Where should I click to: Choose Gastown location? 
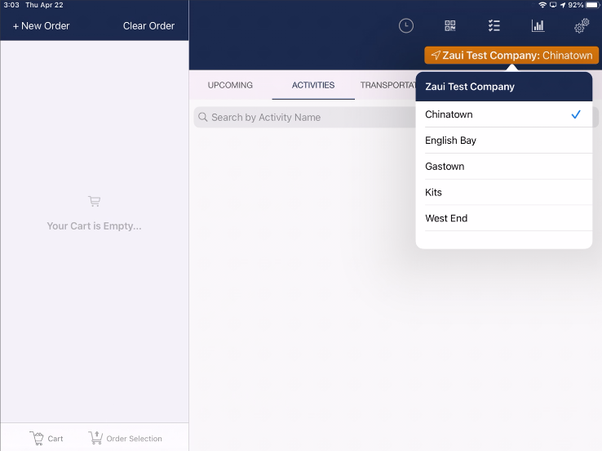[504, 167]
